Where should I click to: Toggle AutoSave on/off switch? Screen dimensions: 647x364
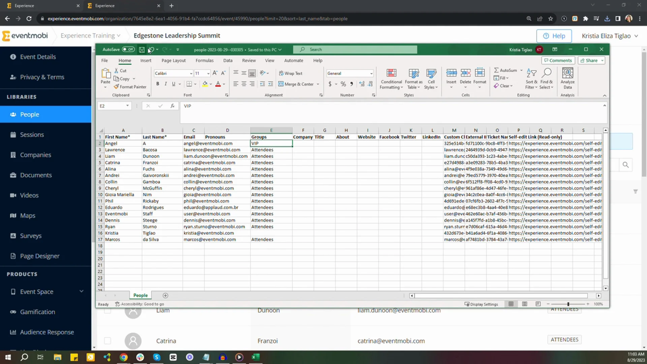128,49
